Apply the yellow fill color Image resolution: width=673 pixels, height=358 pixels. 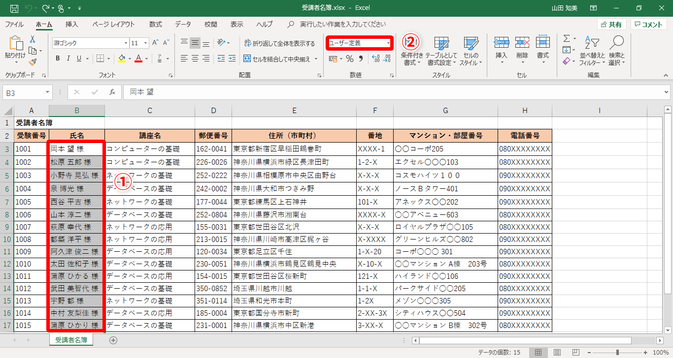[122, 59]
